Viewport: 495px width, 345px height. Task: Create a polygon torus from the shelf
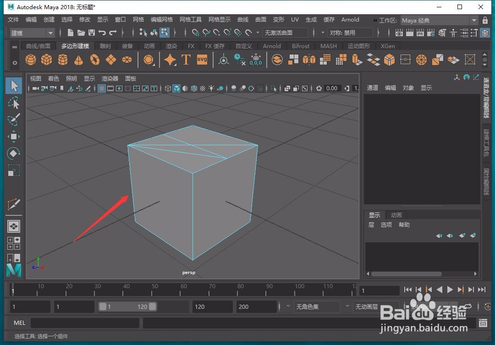click(x=94, y=60)
